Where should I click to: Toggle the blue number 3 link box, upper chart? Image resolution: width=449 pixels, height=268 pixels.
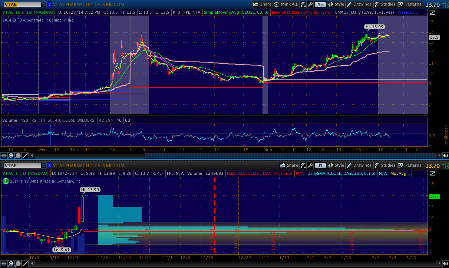49,4
